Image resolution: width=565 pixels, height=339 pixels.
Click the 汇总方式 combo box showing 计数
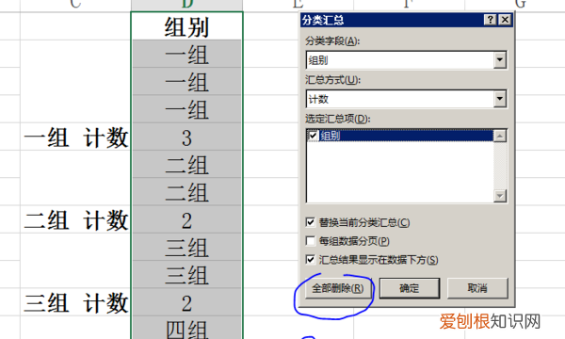point(407,99)
